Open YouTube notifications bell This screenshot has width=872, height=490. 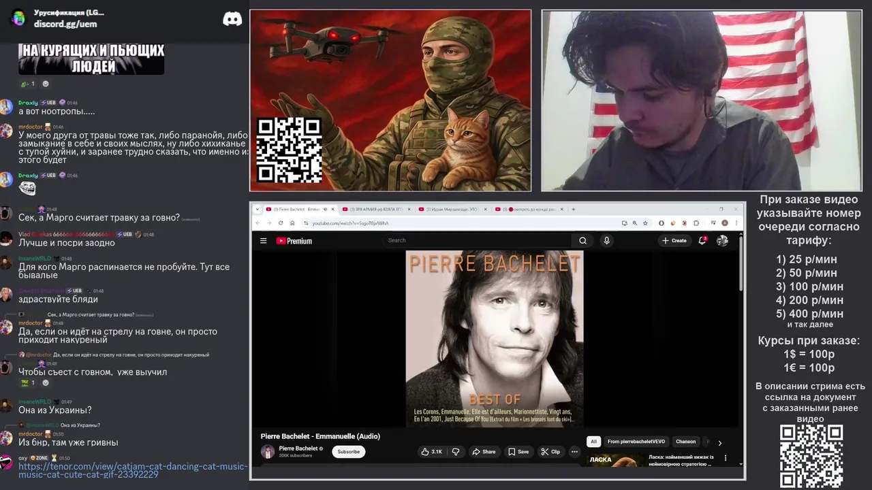[702, 240]
